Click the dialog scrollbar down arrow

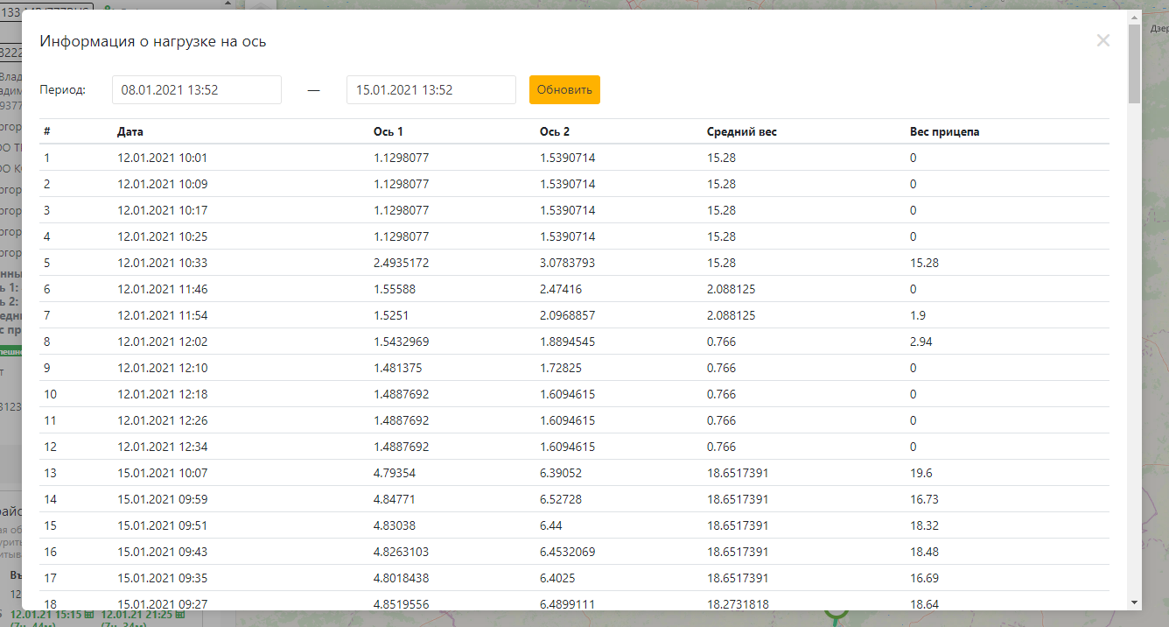pos(1135,602)
